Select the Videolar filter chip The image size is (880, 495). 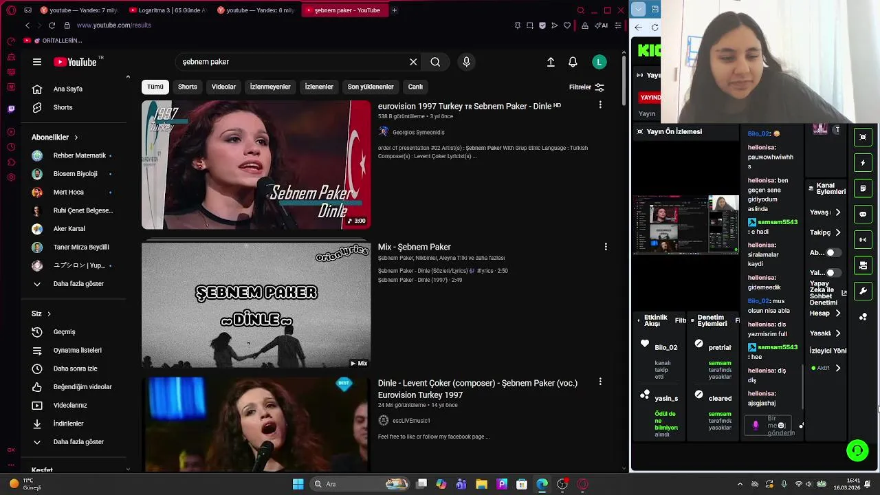(223, 87)
